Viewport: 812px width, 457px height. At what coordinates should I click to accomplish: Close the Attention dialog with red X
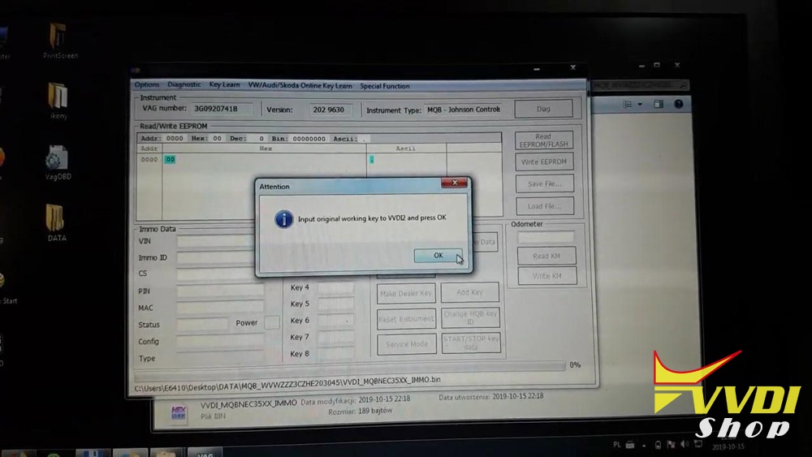tap(454, 183)
